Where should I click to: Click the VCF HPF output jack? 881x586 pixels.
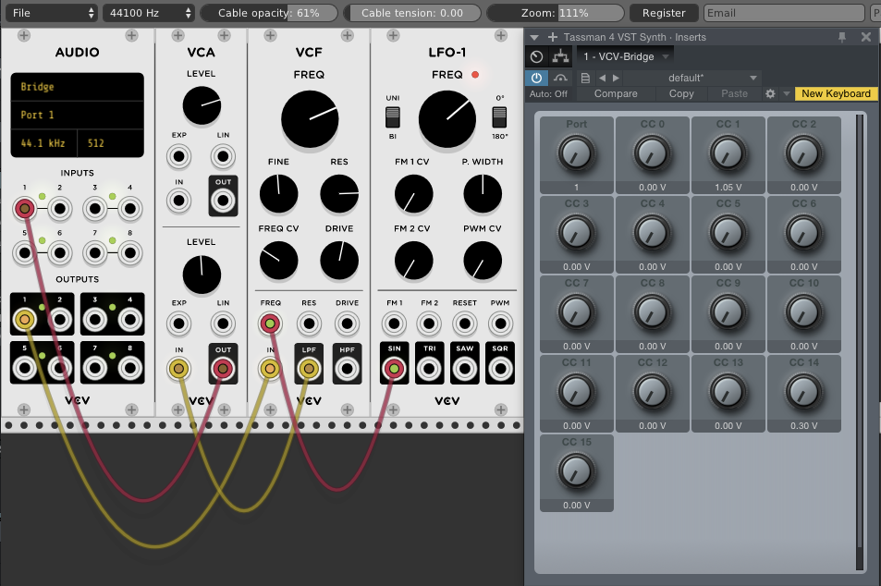(x=347, y=369)
